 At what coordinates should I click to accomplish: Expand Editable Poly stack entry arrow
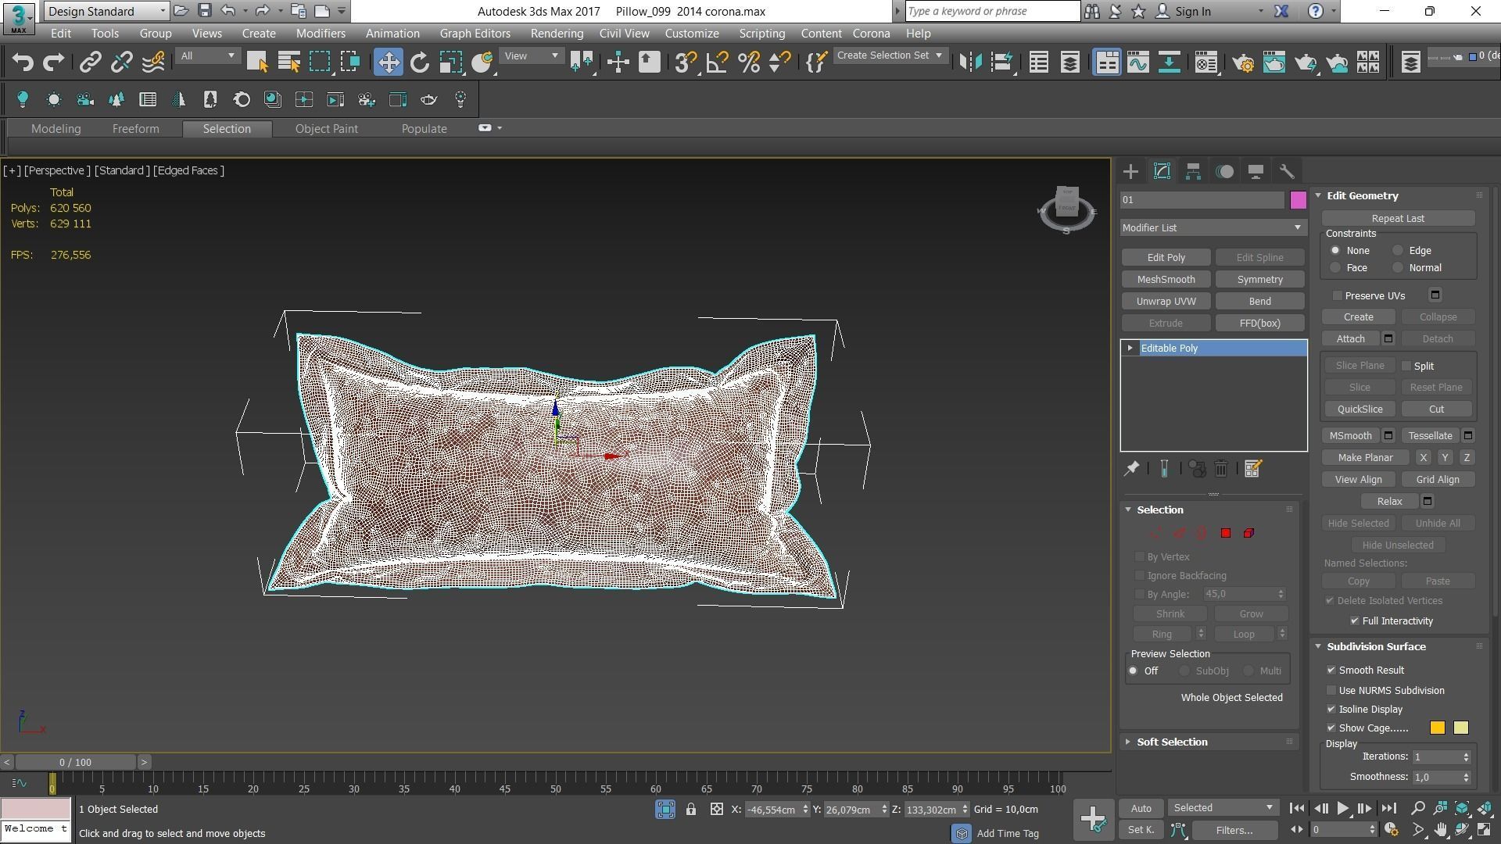(1130, 349)
